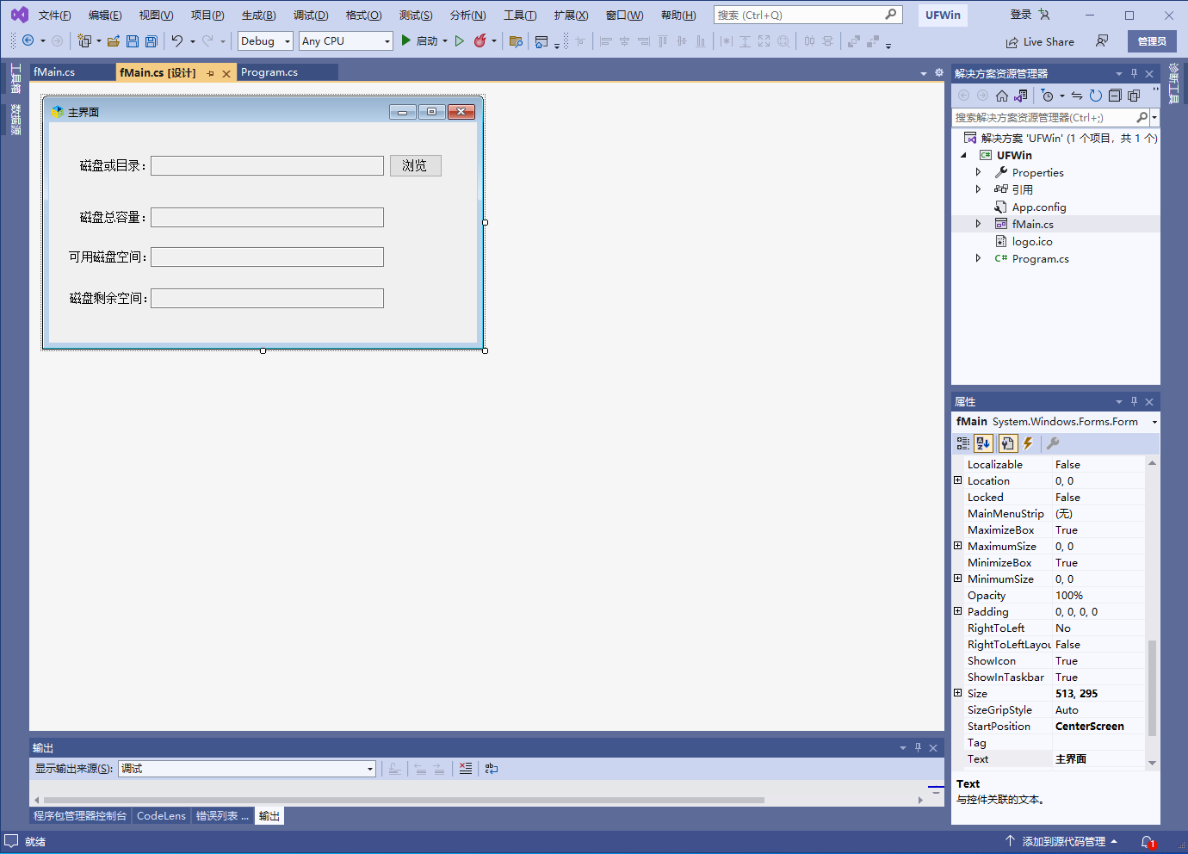Toggle Word Wrap in the Output panel
The width and height of the screenshot is (1188, 854).
point(492,769)
